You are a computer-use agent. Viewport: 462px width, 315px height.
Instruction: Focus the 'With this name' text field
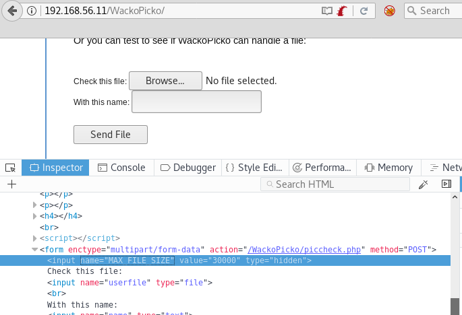[x=196, y=102]
